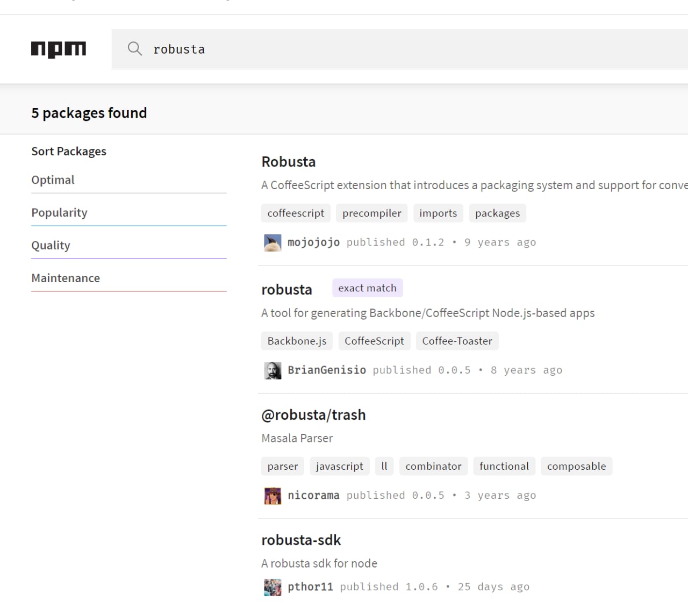Image resolution: width=688 pixels, height=609 pixels.
Task: Select the functional keyword tag
Action: pyautogui.click(x=504, y=467)
